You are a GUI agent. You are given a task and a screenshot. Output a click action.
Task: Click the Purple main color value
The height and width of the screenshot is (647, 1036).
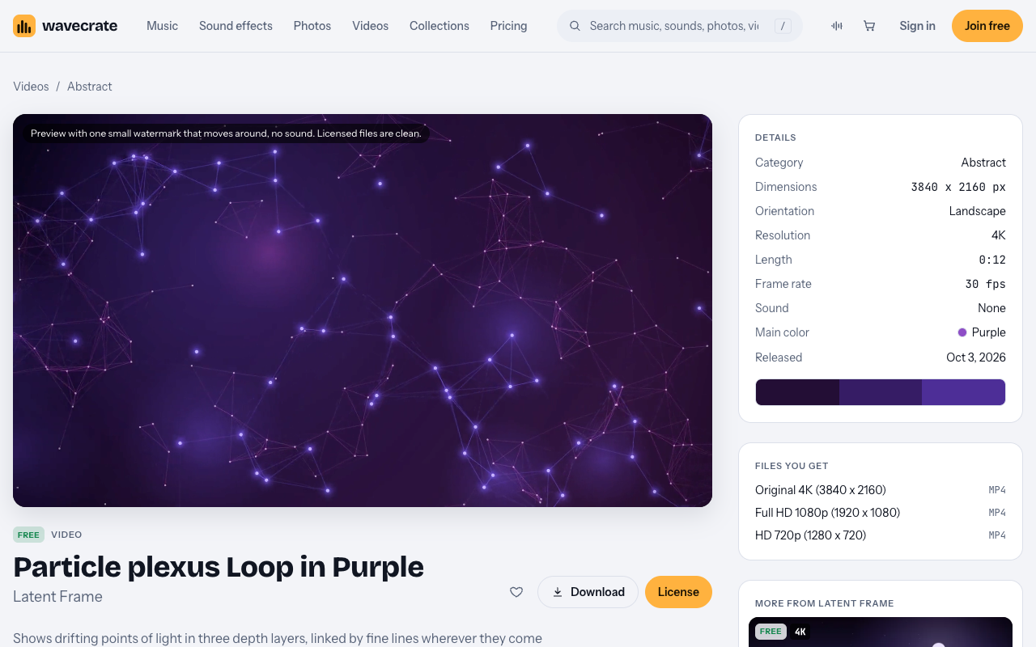pos(982,332)
